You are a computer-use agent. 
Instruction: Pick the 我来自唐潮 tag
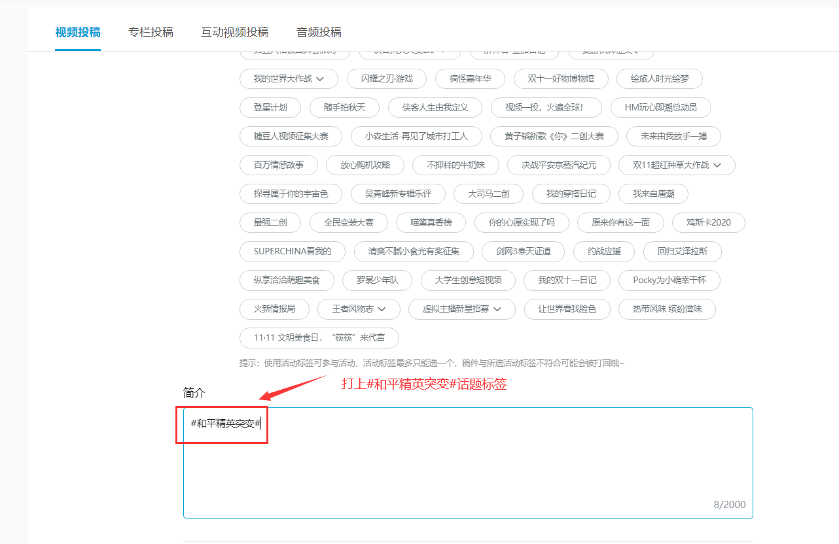point(653,194)
